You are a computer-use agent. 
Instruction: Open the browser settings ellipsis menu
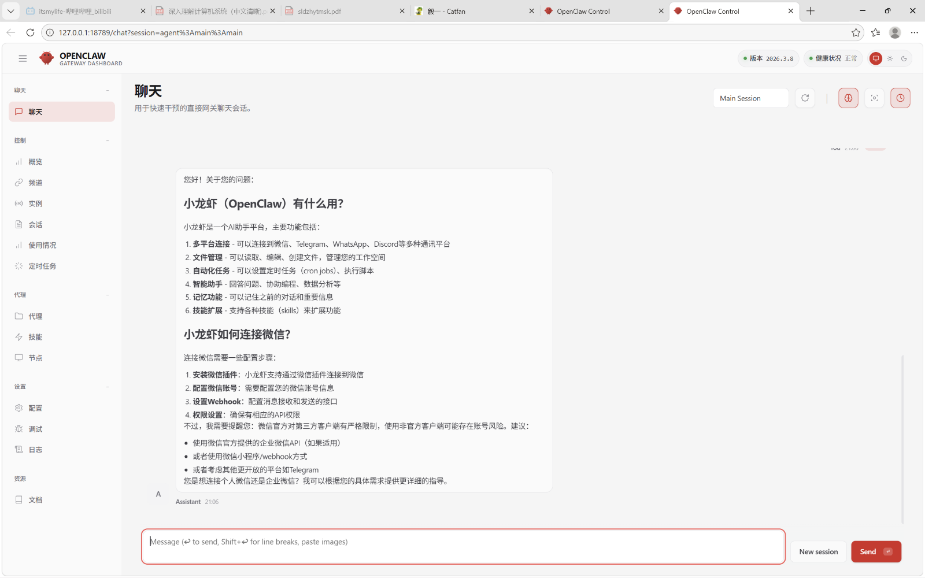coord(914,32)
